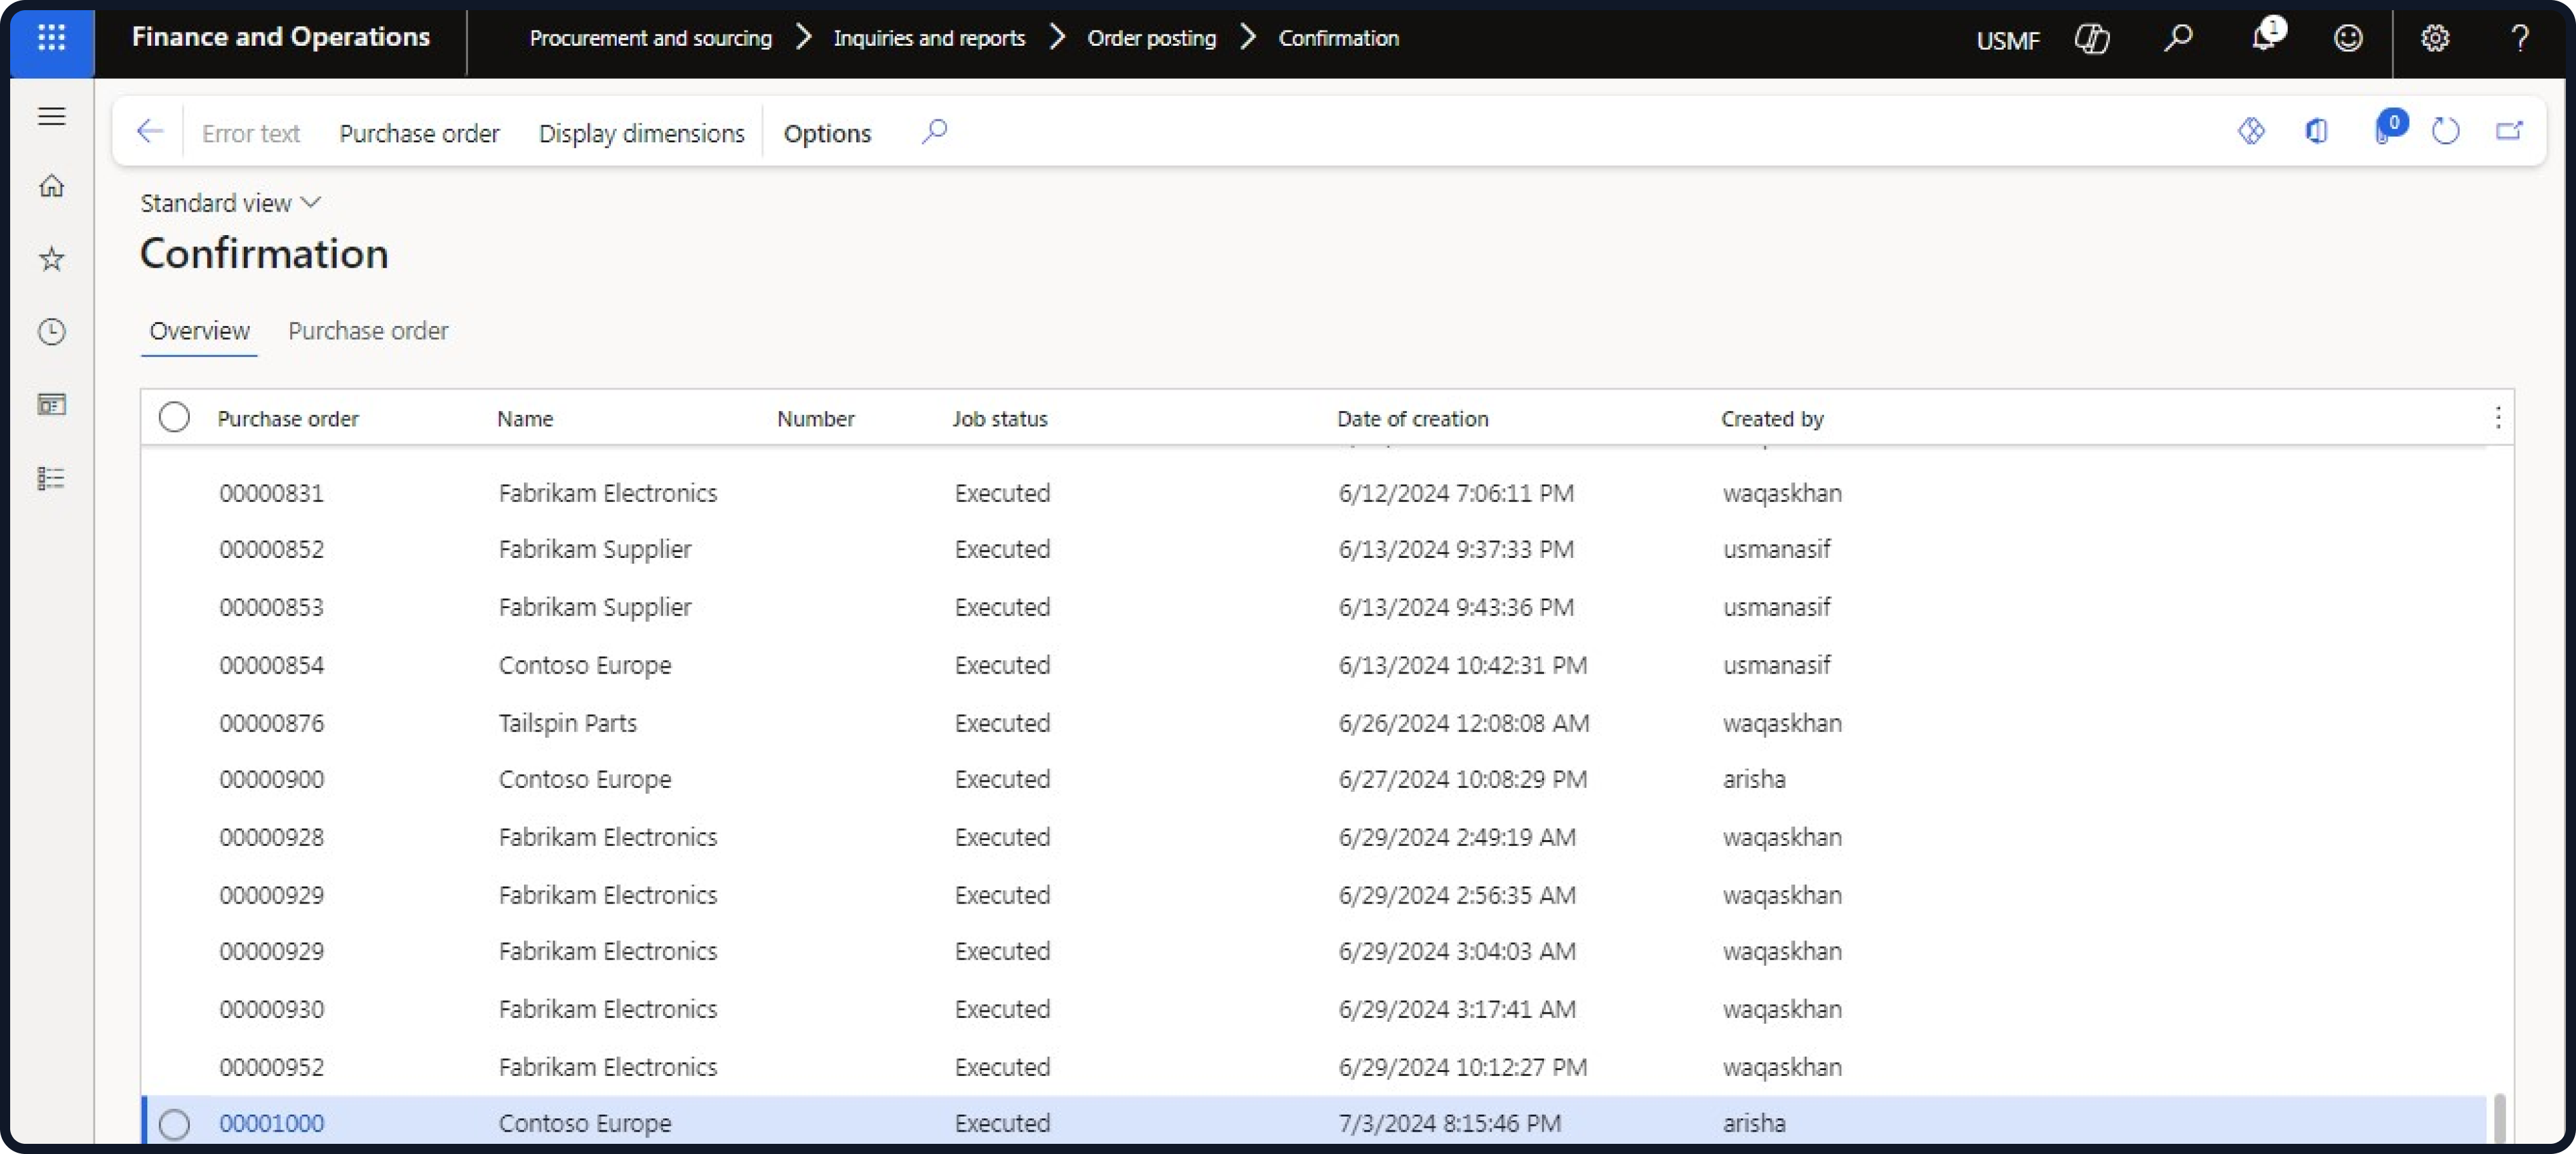Open grid options three-dot menu
This screenshot has width=2576, height=1154.
coord(2497,417)
